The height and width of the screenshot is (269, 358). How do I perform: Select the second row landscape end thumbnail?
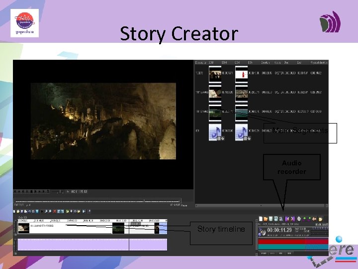point(241,93)
